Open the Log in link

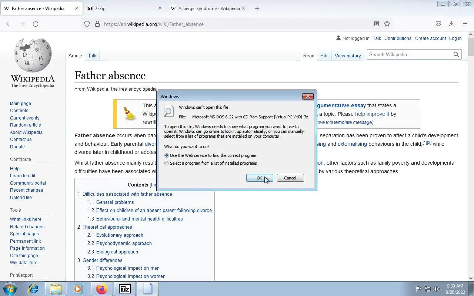coord(455,38)
